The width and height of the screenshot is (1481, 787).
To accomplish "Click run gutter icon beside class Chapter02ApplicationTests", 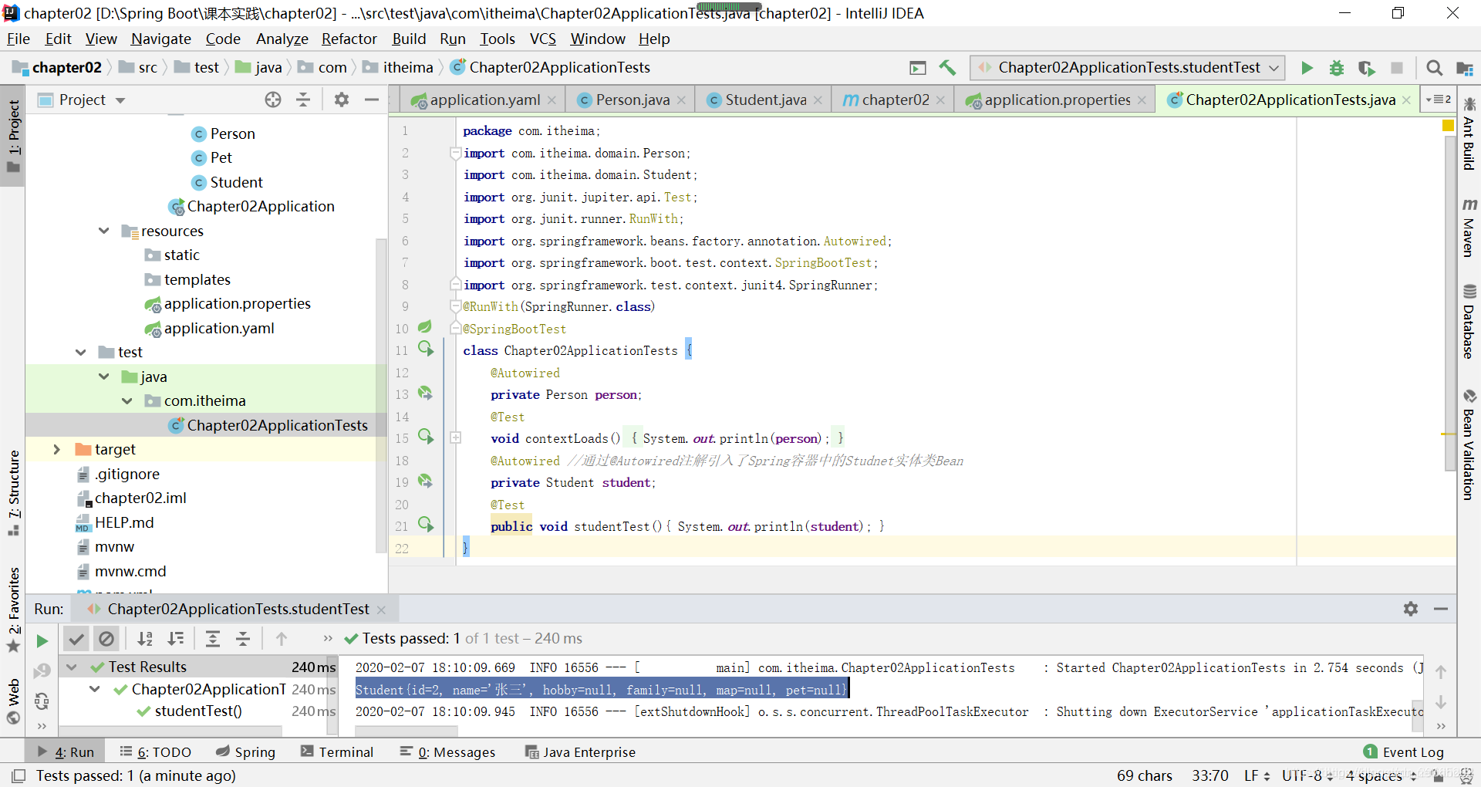I will 426,349.
